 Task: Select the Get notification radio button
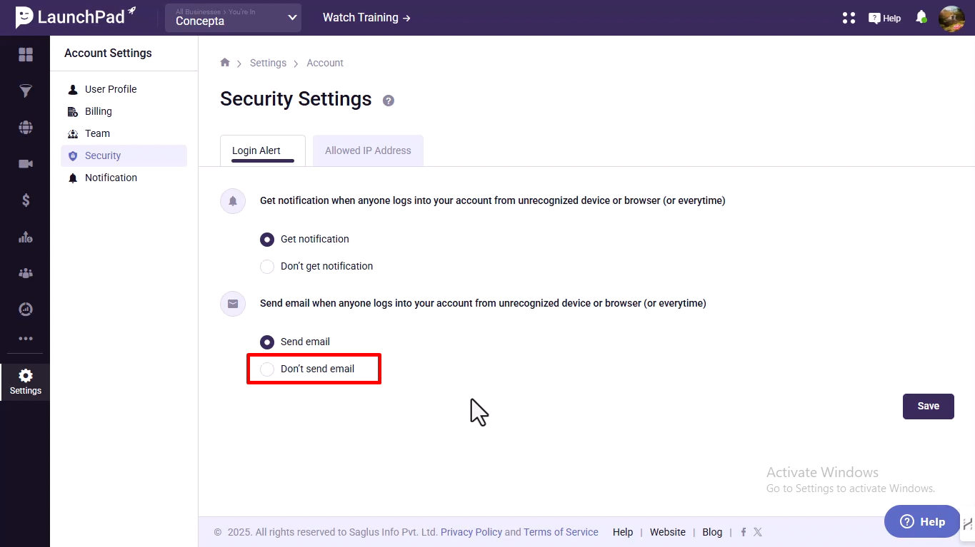267,240
